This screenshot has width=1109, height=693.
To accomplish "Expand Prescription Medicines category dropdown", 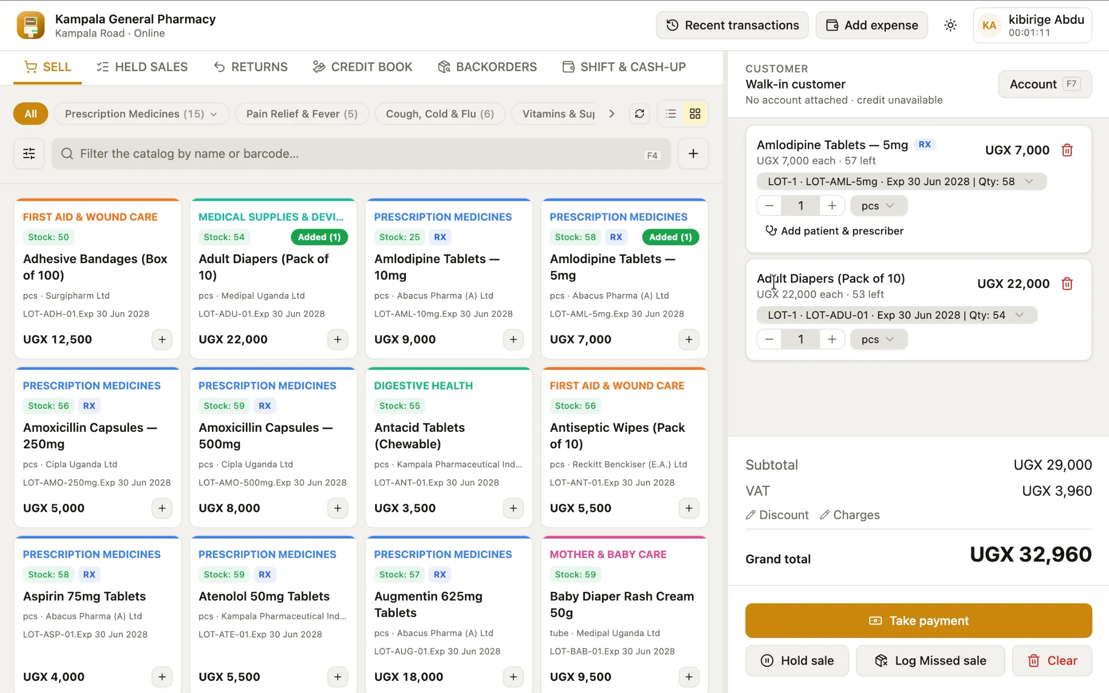I will coord(141,114).
